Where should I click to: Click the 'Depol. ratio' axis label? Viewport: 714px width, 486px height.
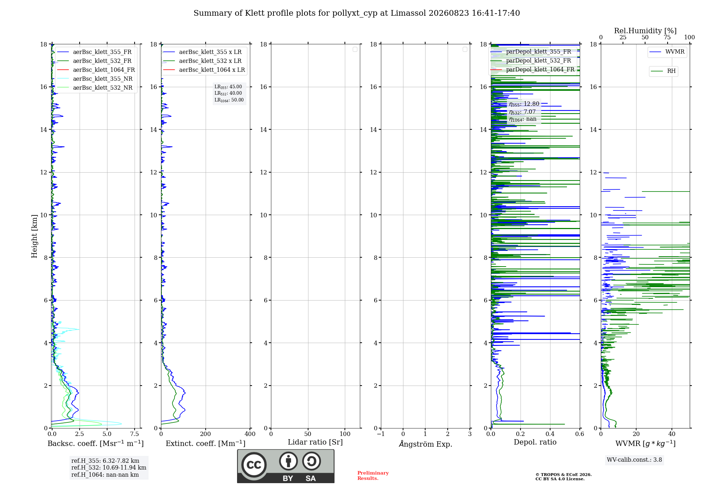click(535, 442)
